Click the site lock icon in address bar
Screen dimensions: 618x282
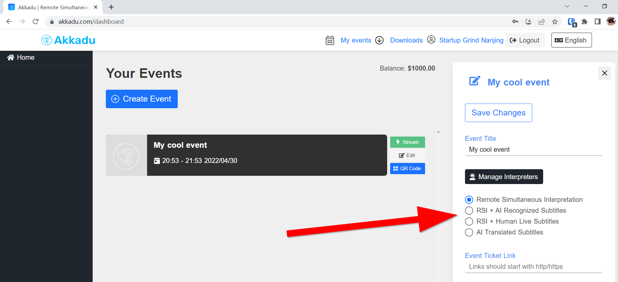pyautogui.click(x=51, y=22)
